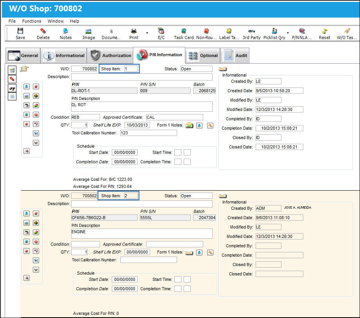Switch to the Informational tab

(x=64, y=55)
